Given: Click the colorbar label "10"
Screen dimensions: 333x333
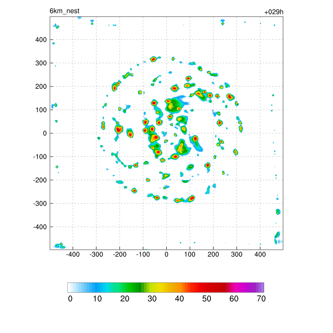Looking at the screenshot, I should (97, 299).
